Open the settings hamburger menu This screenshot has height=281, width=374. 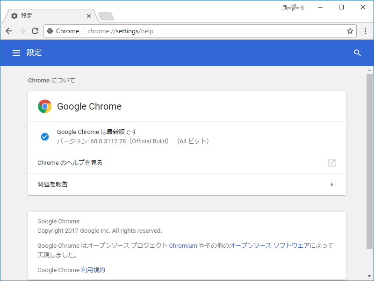point(16,52)
